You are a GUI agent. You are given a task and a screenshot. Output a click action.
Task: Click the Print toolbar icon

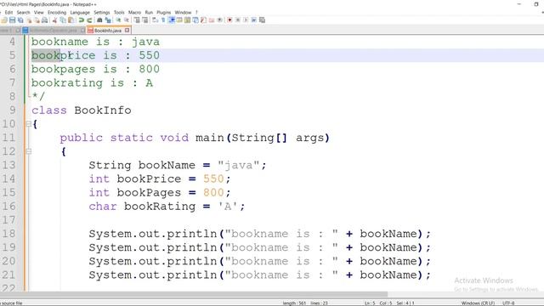pos(45,20)
